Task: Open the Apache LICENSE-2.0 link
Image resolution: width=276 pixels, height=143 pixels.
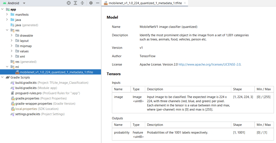Action: pyautogui.click(x=209, y=65)
